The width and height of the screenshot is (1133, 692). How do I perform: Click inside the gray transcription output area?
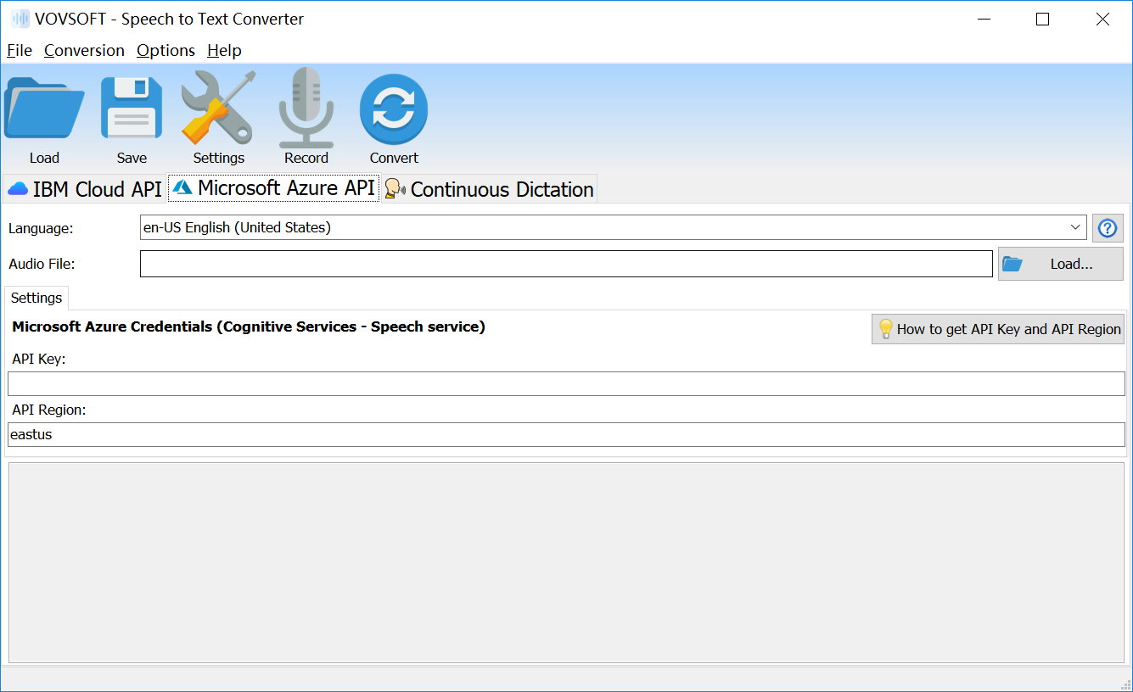(x=566, y=562)
